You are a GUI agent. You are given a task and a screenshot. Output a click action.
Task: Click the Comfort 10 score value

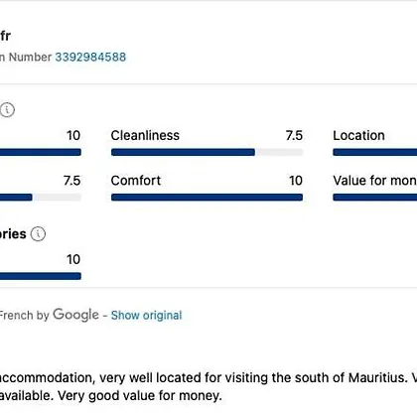tap(296, 181)
